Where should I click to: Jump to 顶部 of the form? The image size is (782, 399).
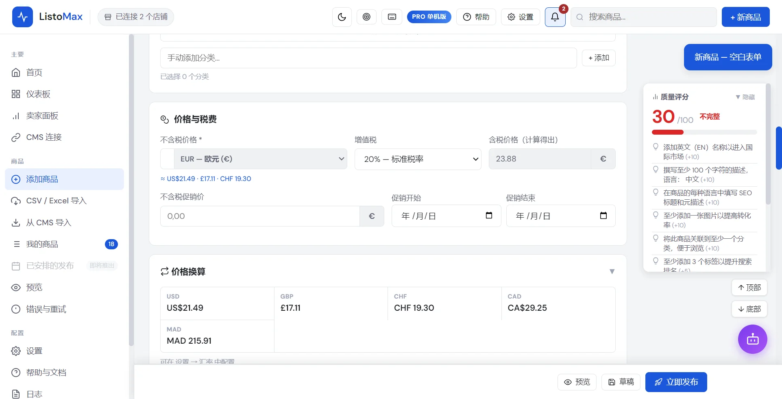coord(749,288)
